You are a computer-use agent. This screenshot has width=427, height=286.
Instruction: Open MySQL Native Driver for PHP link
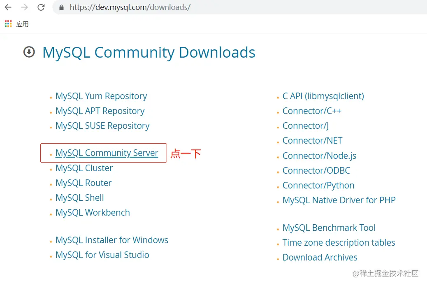tap(339, 200)
